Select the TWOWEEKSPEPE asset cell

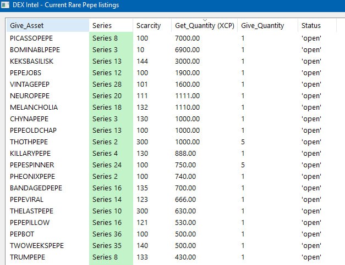37,245
